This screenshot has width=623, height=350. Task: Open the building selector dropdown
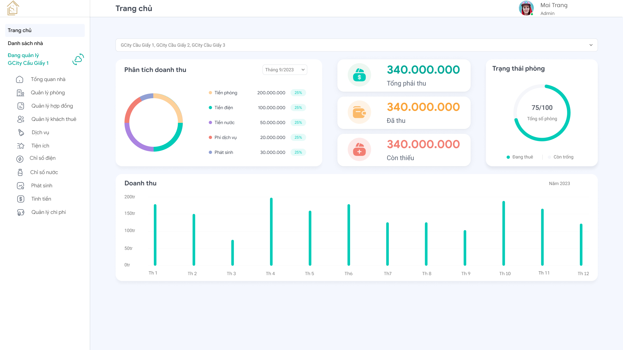coord(357,45)
